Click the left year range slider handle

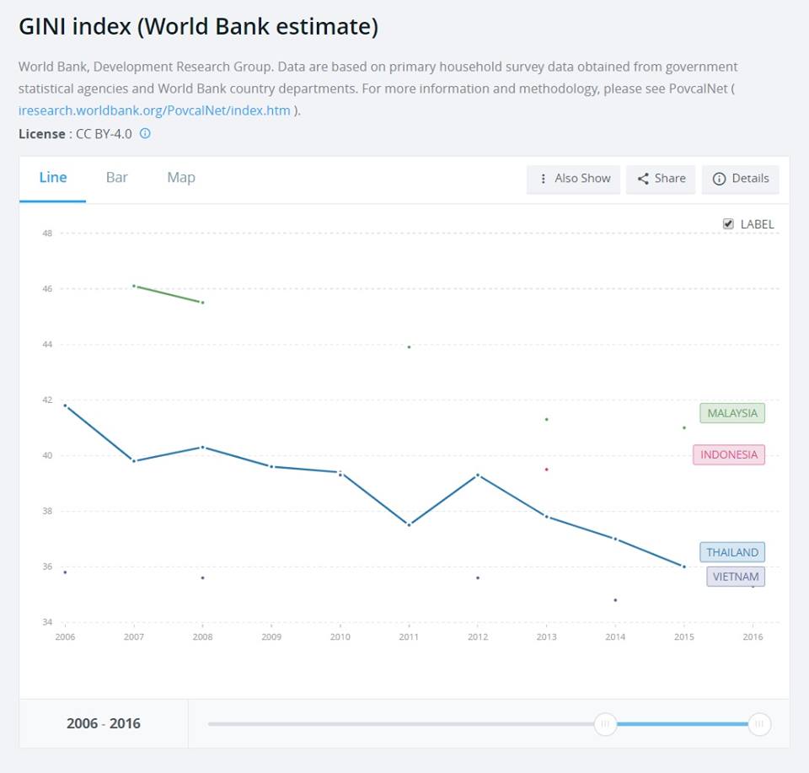tap(605, 724)
